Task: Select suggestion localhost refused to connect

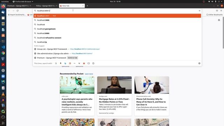Action: (x=117, y=38)
